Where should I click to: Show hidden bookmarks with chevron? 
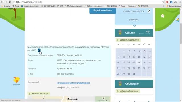pos(163,6)
